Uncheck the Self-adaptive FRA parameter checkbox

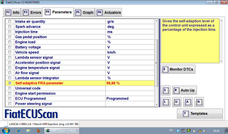click(x=10, y=83)
